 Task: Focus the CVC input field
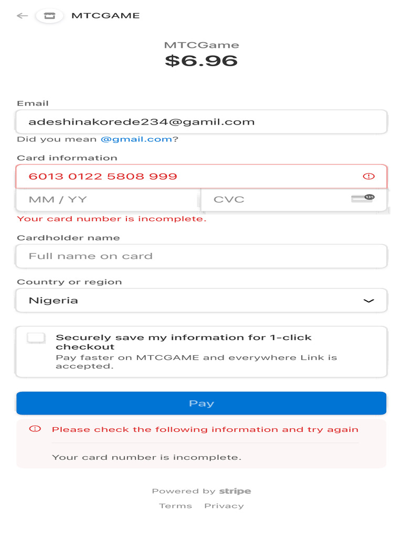[x=273, y=200]
